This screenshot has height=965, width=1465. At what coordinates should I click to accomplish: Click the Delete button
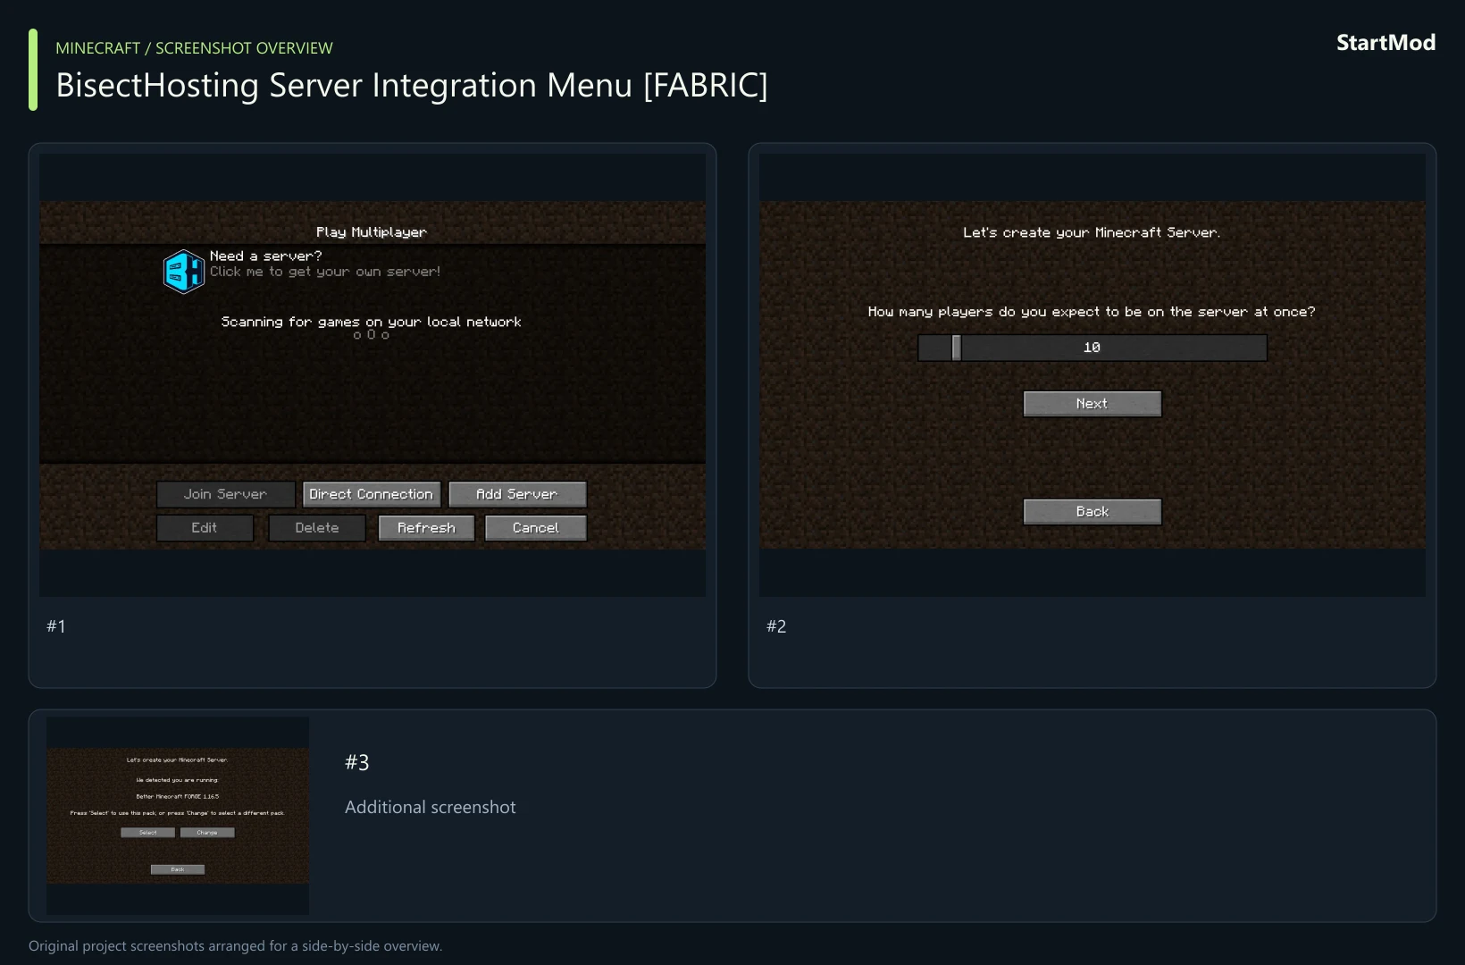[x=317, y=528]
